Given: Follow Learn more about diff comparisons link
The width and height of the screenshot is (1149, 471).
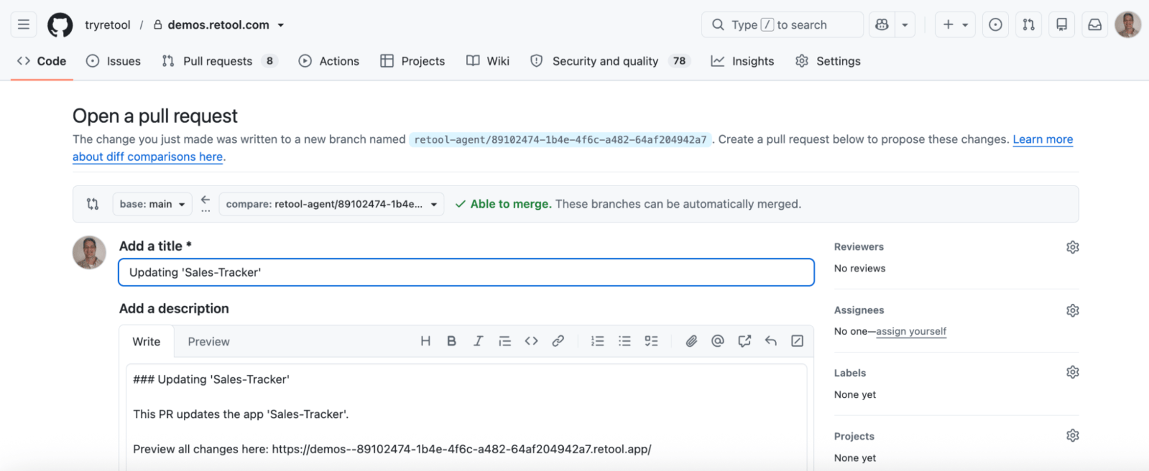Looking at the screenshot, I should click(1042, 140).
